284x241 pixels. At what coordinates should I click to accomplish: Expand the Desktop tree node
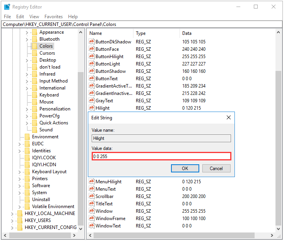pos(27,60)
